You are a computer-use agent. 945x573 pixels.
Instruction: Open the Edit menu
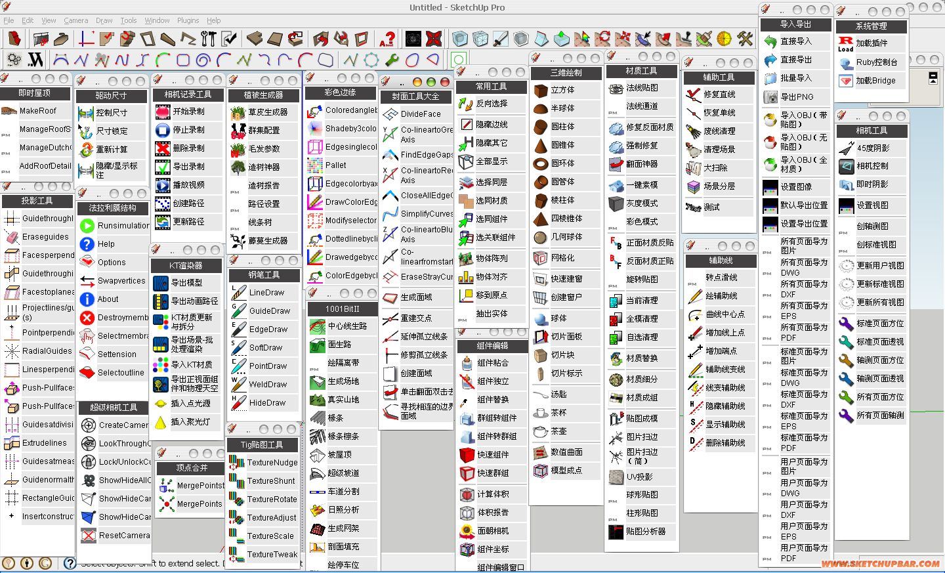(28, 20)
